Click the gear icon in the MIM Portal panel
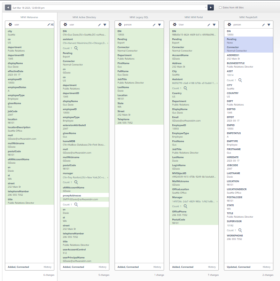 [x=174, y=25]
